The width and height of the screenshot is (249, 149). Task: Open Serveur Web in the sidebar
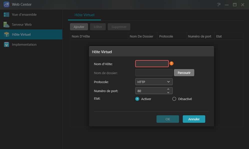pos(22,24)
